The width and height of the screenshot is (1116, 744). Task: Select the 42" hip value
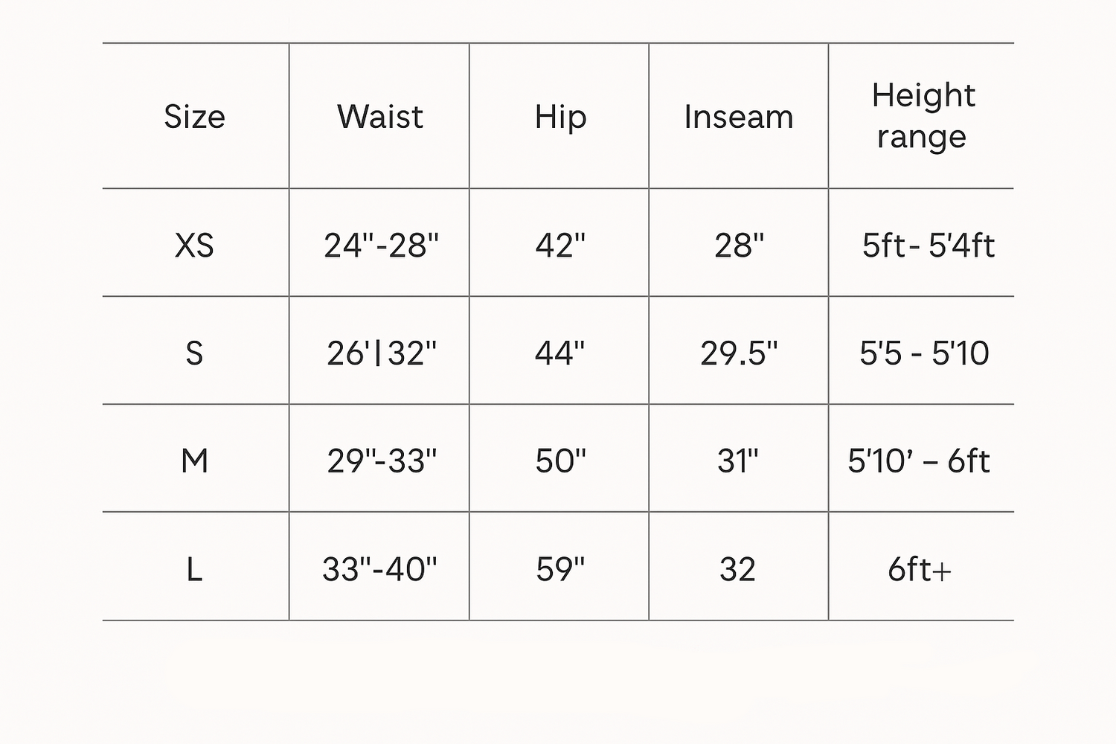pyautogui.click(x=560, y=246)
